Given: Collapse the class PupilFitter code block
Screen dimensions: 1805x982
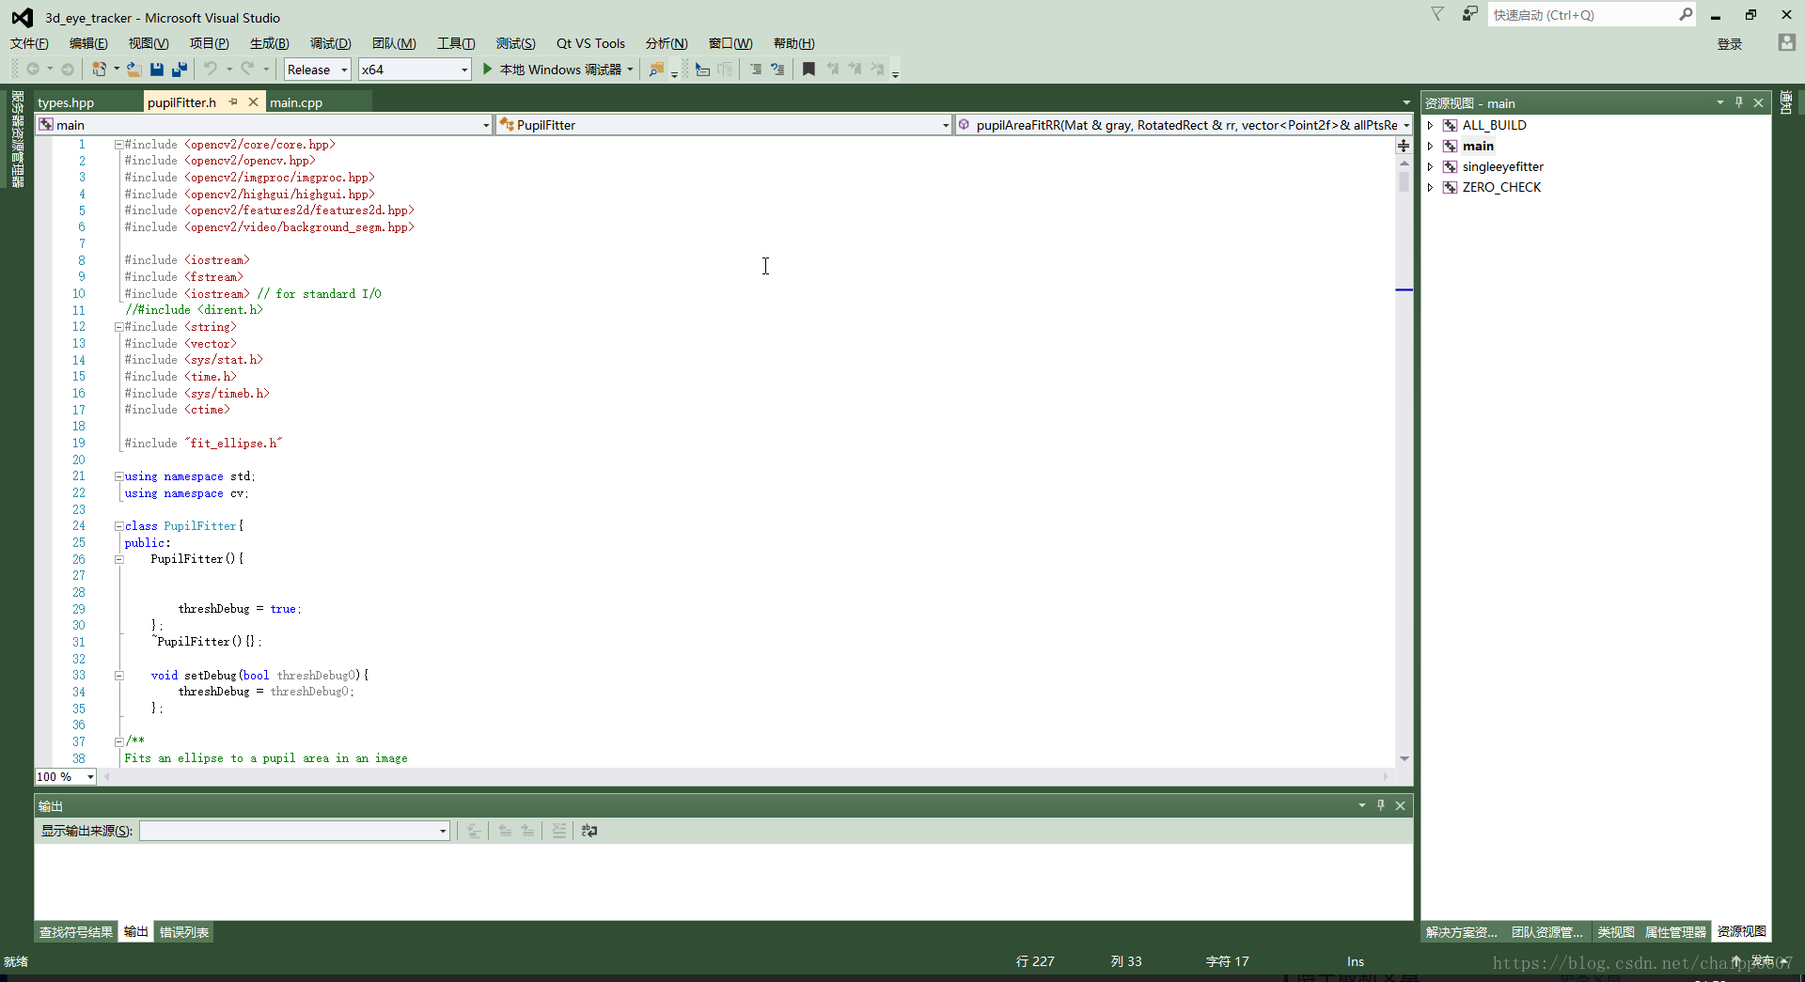Looking at the screenshot, I should (119, 526).
